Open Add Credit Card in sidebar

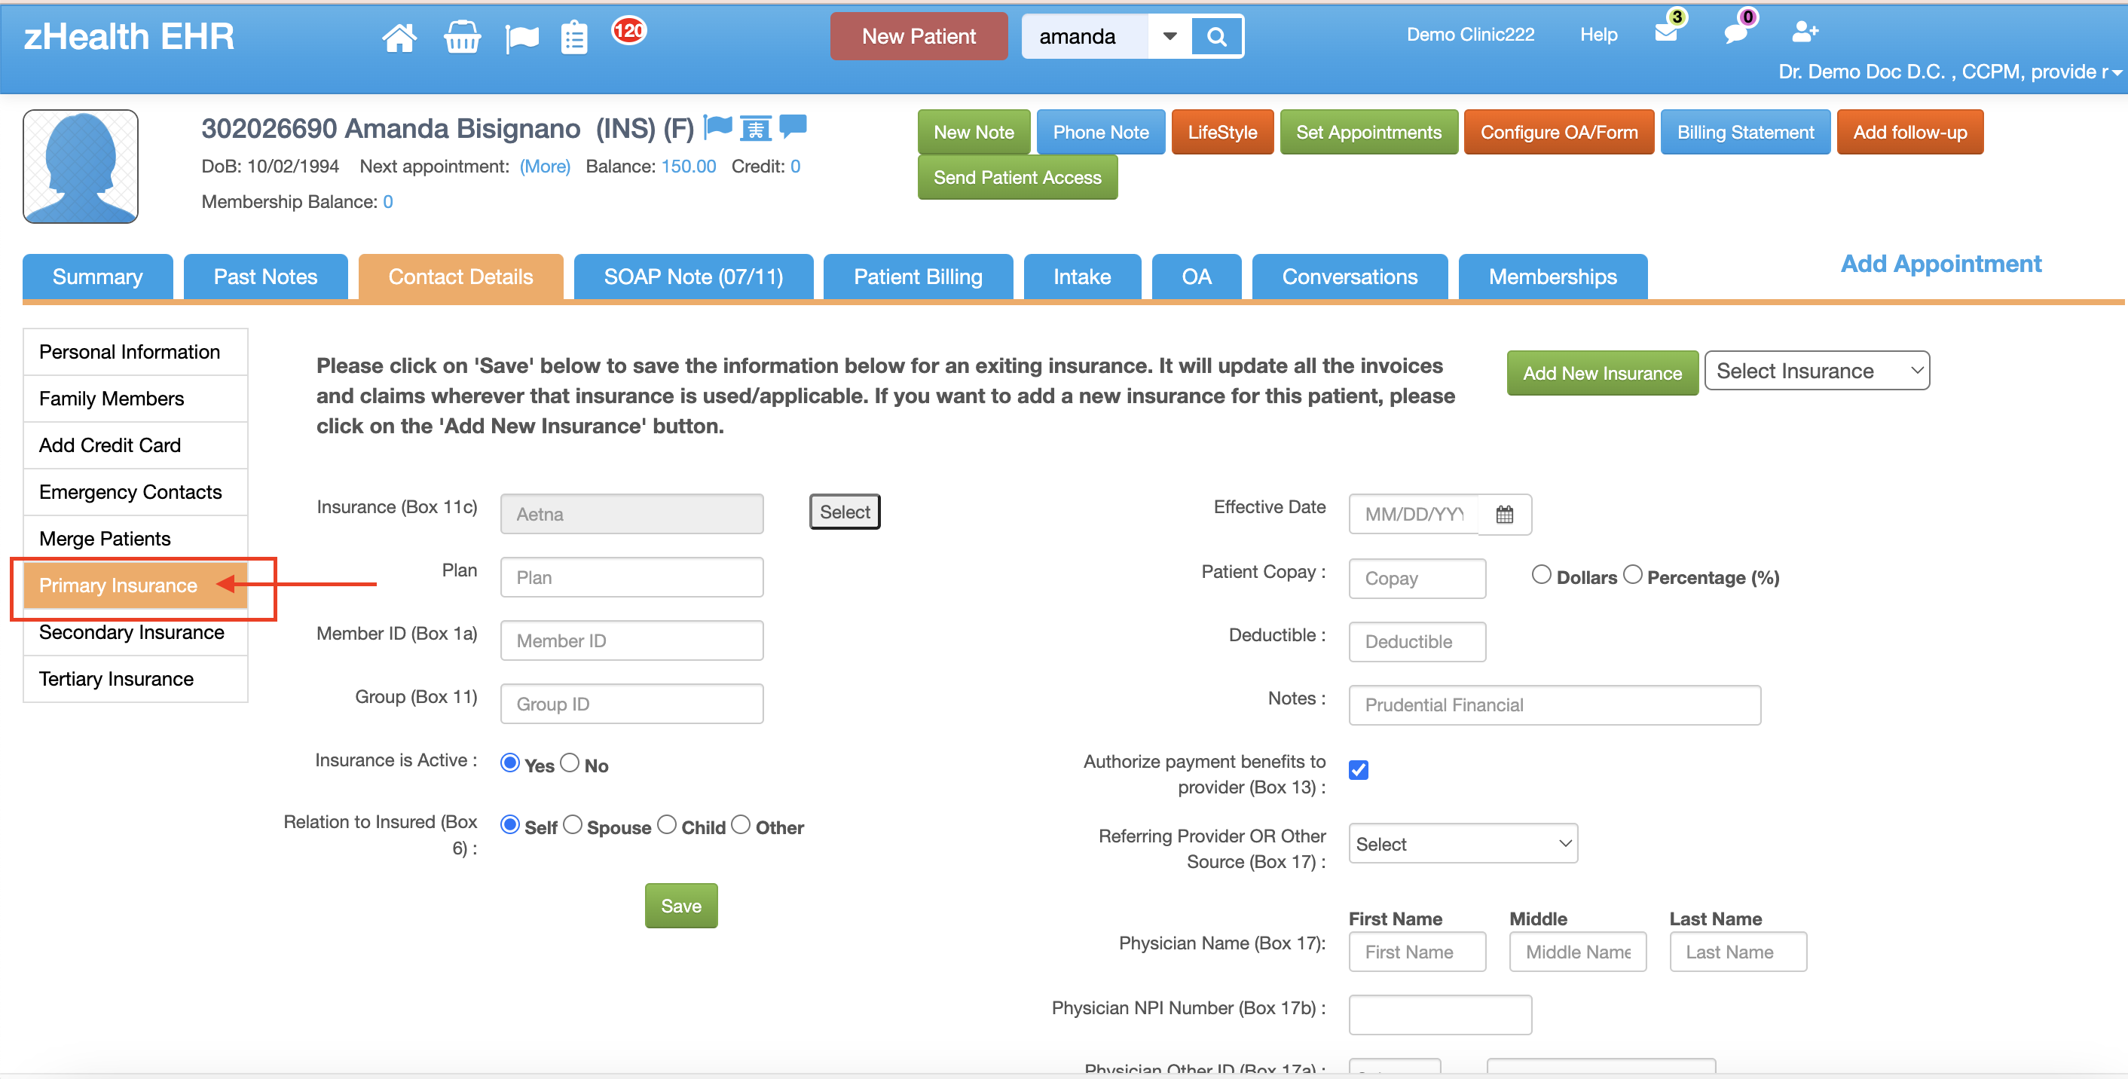(x=136, y=445)
